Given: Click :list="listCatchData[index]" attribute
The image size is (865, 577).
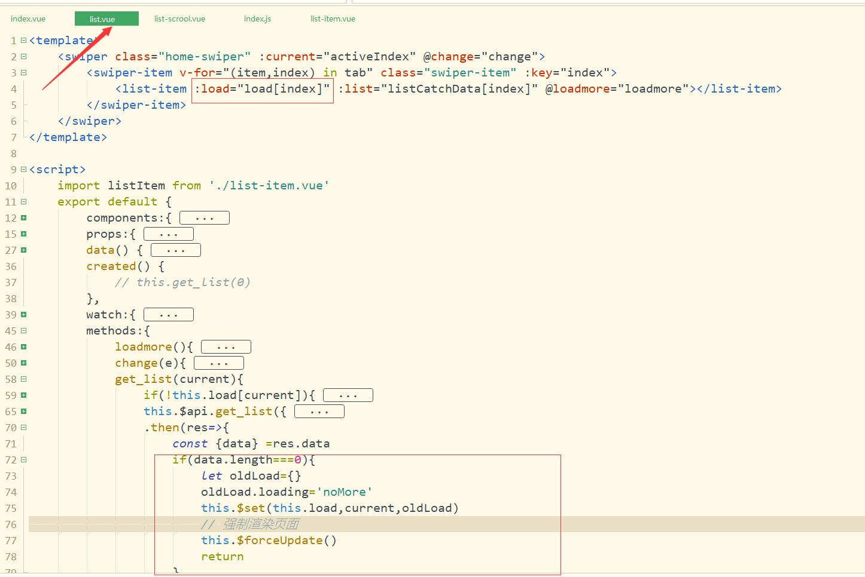Looking at the screenshot, I should coord(438,89).
